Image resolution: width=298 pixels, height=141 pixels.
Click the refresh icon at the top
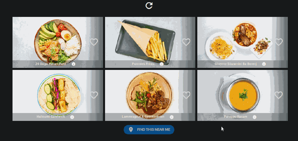pyautogui.click(x=149, y=6)
